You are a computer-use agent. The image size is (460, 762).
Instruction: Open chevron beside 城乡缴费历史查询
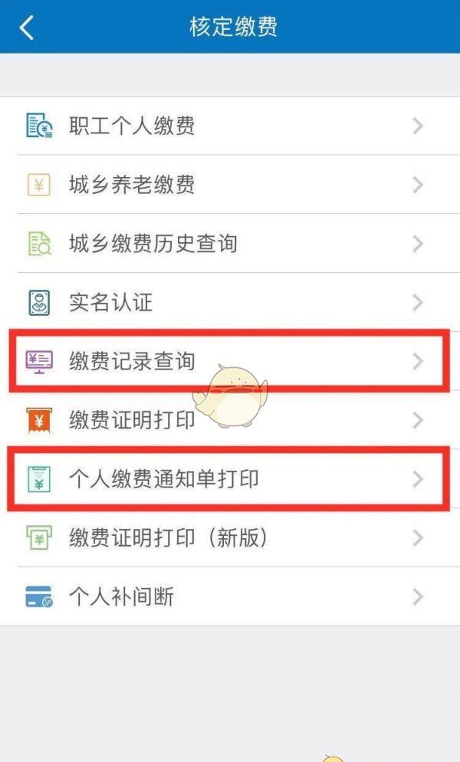[x=418, y=244]
